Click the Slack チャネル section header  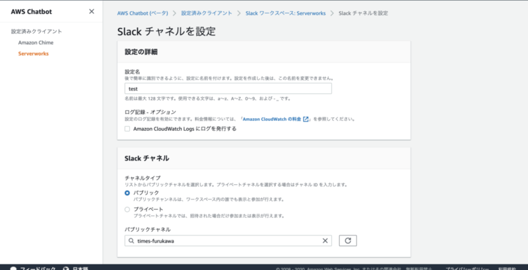pyautogui.click(x=147, y=158)
